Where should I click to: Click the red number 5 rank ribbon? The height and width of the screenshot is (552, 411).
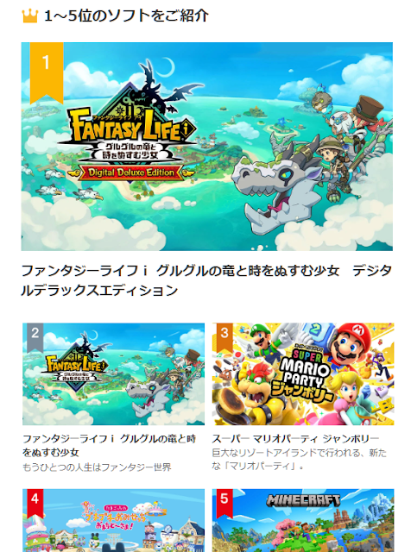224,503
